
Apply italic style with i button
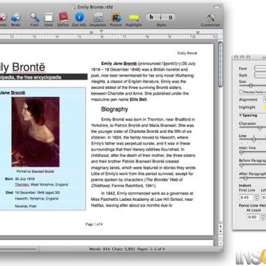tap(161, 17)
